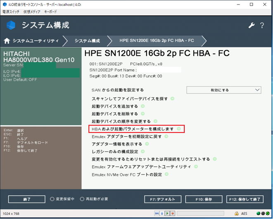The image size is (273, 219).
Task: Click arrow icon beside 起動デバイスを追加する
Action: point(143,106)
